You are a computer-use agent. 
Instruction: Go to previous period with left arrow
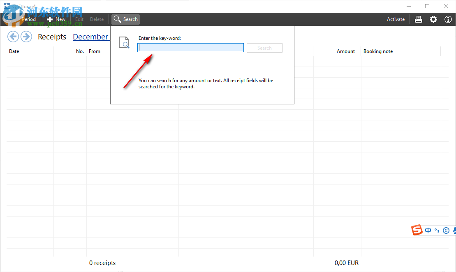pyautogui.click(x=13, y=37)
